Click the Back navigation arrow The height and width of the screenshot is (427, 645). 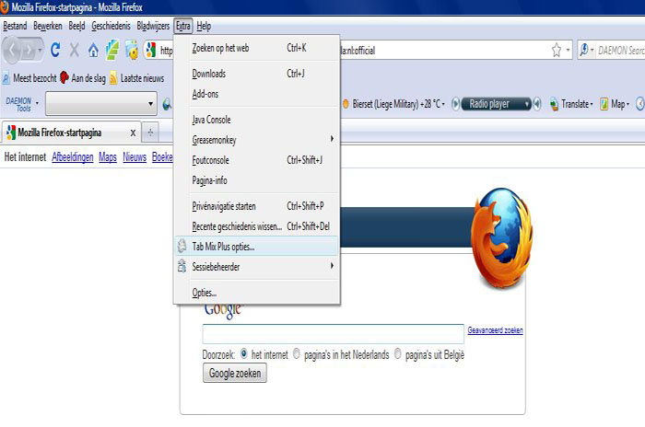coord(12,50)
